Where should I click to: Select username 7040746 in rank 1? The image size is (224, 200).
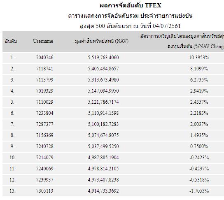pos(45,58)
